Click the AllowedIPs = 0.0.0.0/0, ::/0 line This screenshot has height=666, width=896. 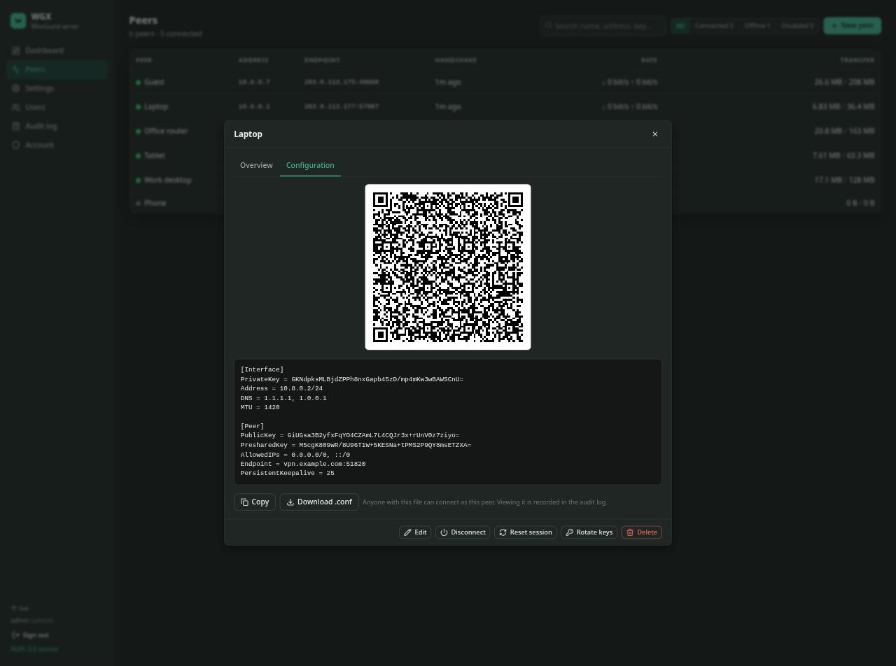[295, 455]
